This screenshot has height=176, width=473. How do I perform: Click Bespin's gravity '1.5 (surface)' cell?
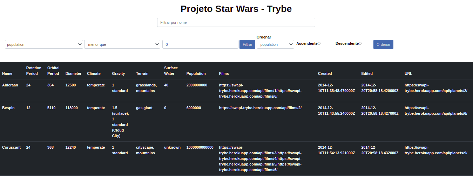pyautogui.click(x=120, y=122)
